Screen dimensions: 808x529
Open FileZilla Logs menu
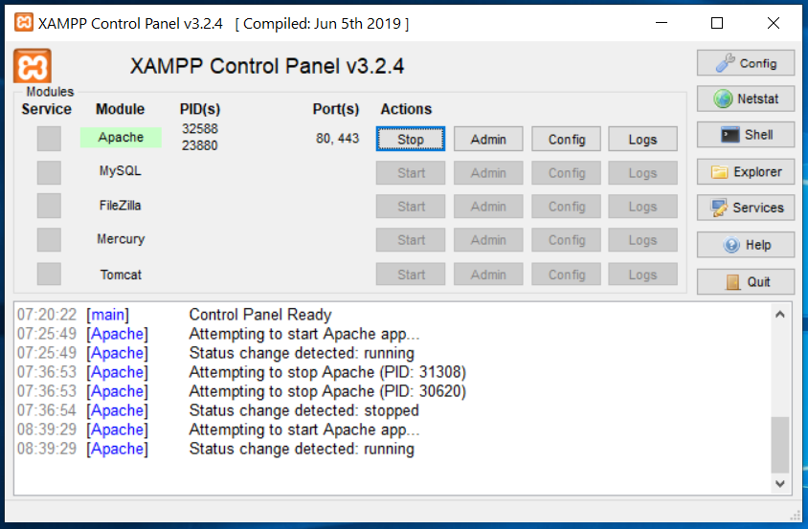(x=642, y=207)
